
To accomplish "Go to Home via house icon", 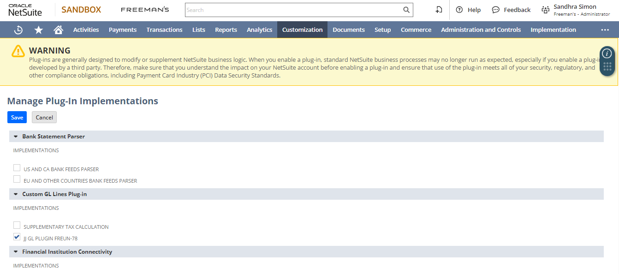I will pyautogui.click(x=58, y=30).
